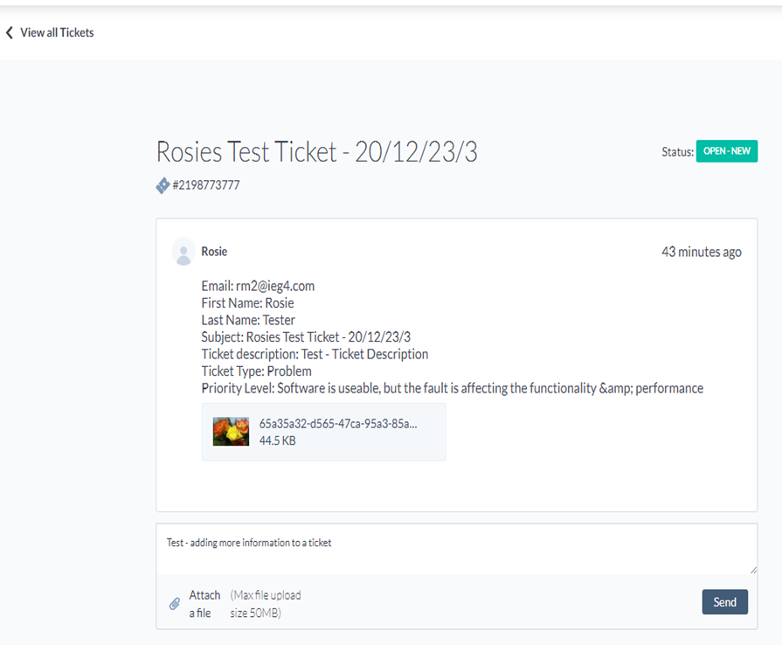This screenshot has width=782, height=645.
Task: Click the Subject: Rosies Test Ticket line
Action: 306,337
